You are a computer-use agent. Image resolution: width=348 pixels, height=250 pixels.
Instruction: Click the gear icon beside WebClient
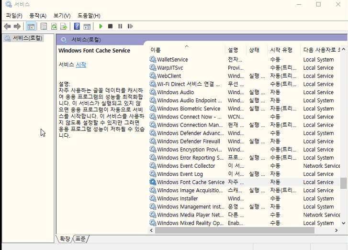(x=153, y=76)
